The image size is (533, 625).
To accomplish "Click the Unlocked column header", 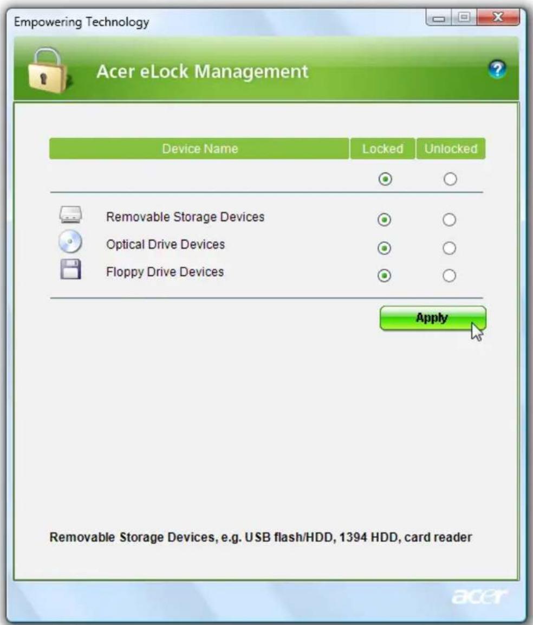I will click(x=451, y=149).
